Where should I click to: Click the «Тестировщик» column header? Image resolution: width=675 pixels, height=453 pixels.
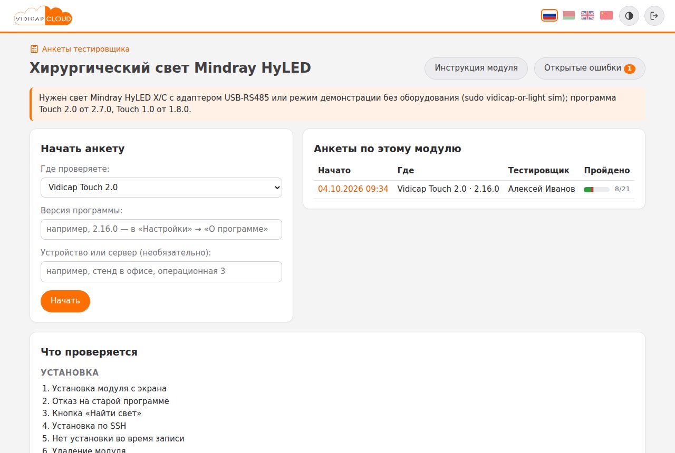(x=539, y=171)
